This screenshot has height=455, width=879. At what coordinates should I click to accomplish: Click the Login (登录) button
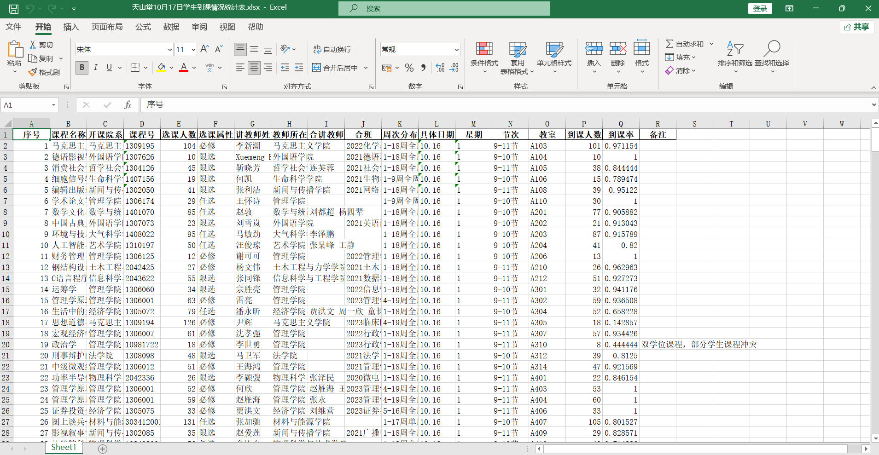coord(760,8)
